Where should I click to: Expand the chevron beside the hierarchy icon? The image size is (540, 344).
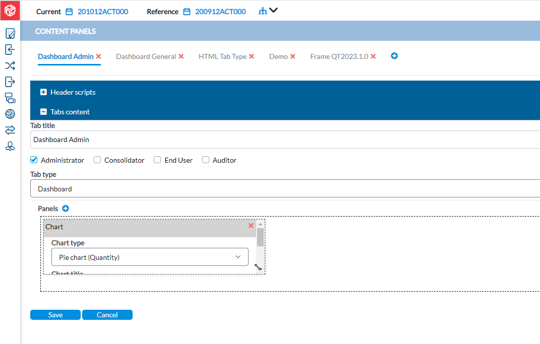point(273,10)
